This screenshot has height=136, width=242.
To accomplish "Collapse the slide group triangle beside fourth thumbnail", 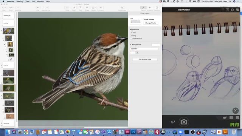I will pos(3,38).
